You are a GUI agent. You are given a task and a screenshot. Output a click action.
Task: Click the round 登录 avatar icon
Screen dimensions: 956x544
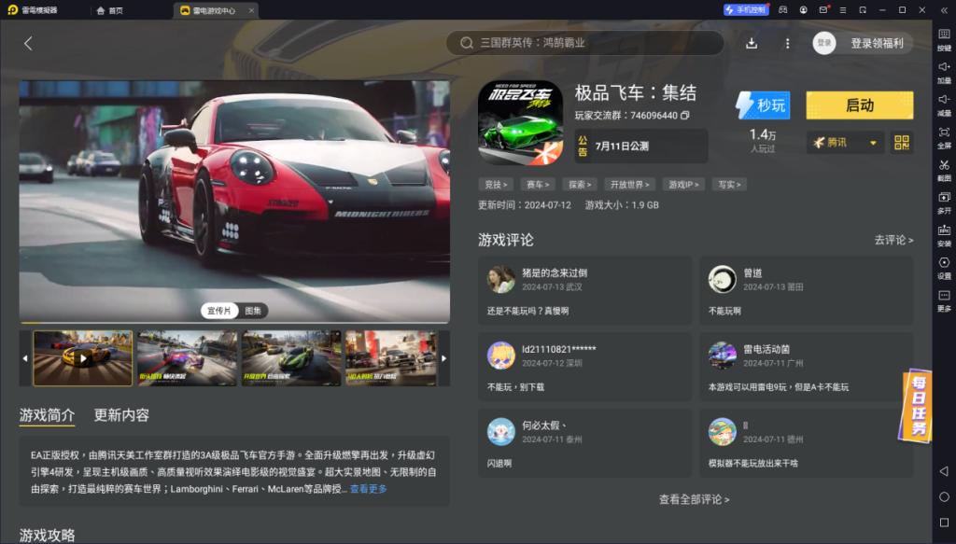coord(823,43)
